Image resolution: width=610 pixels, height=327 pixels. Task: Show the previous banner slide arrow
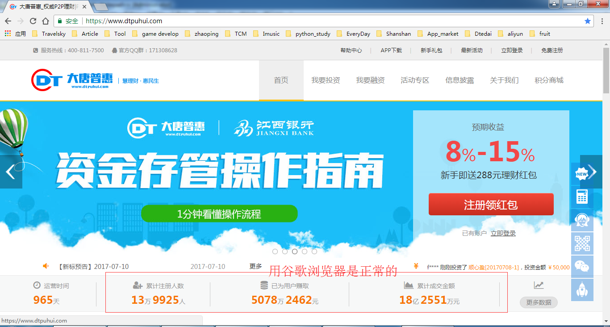[x=11, y=172]
